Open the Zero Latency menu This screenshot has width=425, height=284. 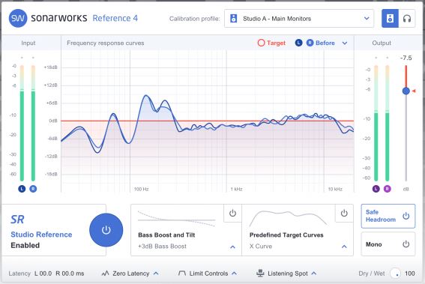130,274
